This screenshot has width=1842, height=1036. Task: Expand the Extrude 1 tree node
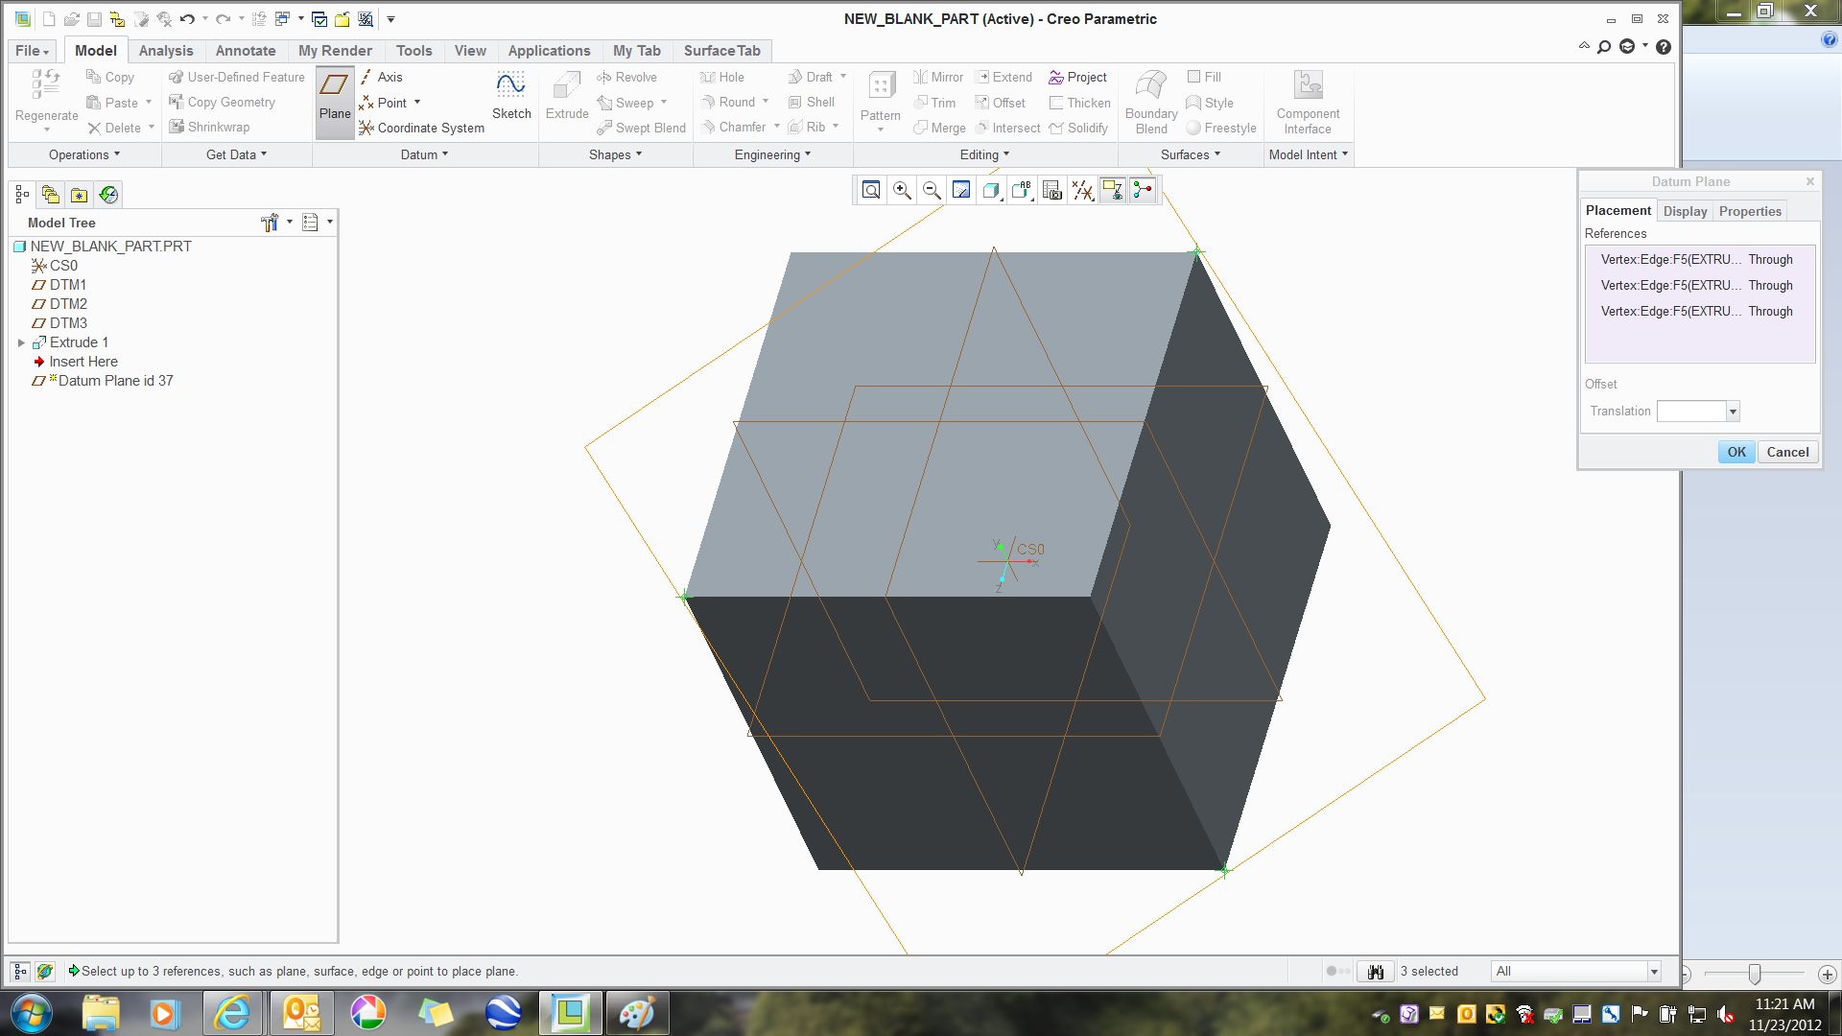pos(22,342)
